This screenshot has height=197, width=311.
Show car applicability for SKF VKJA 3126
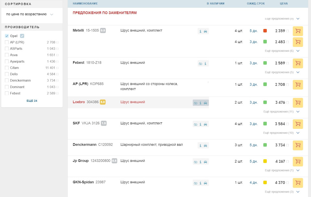click(205, 124)
